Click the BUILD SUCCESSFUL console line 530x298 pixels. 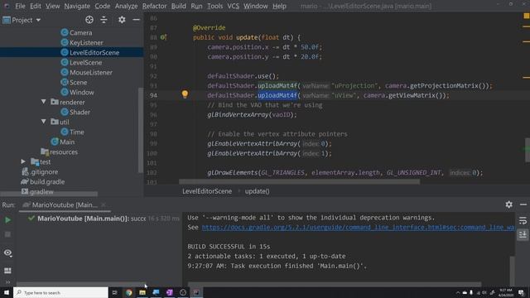point(229,247)
